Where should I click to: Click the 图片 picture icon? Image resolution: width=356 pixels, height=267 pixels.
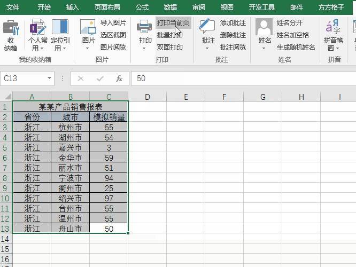[88, 27]
